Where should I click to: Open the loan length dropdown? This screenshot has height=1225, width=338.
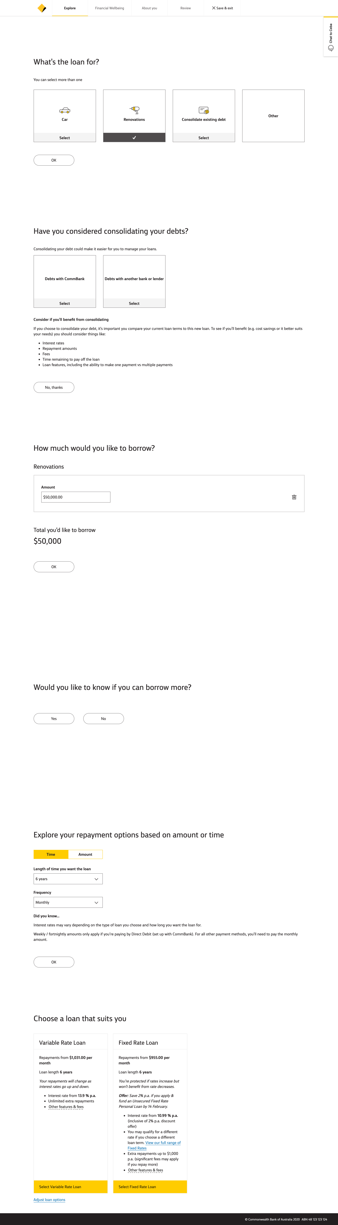(x=68, y=879)
